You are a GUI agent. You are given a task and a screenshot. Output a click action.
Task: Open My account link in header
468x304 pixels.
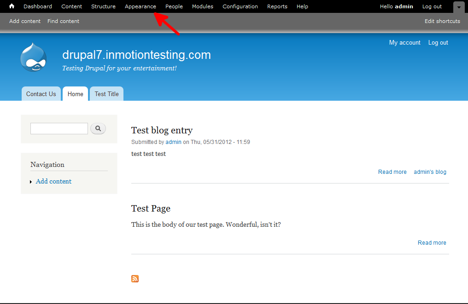click(404, 43)
